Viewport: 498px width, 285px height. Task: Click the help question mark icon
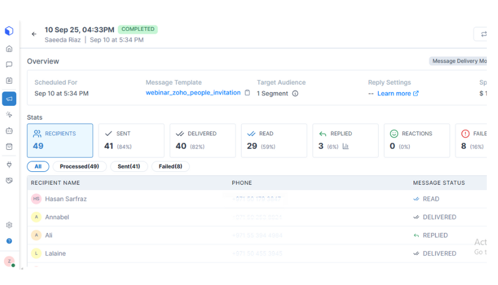click(x=9, y=241)
